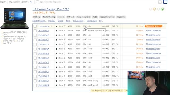Click the orange 'Сравнить цены' button
Viewport: 170px width, 95px height.
[154, 26]
